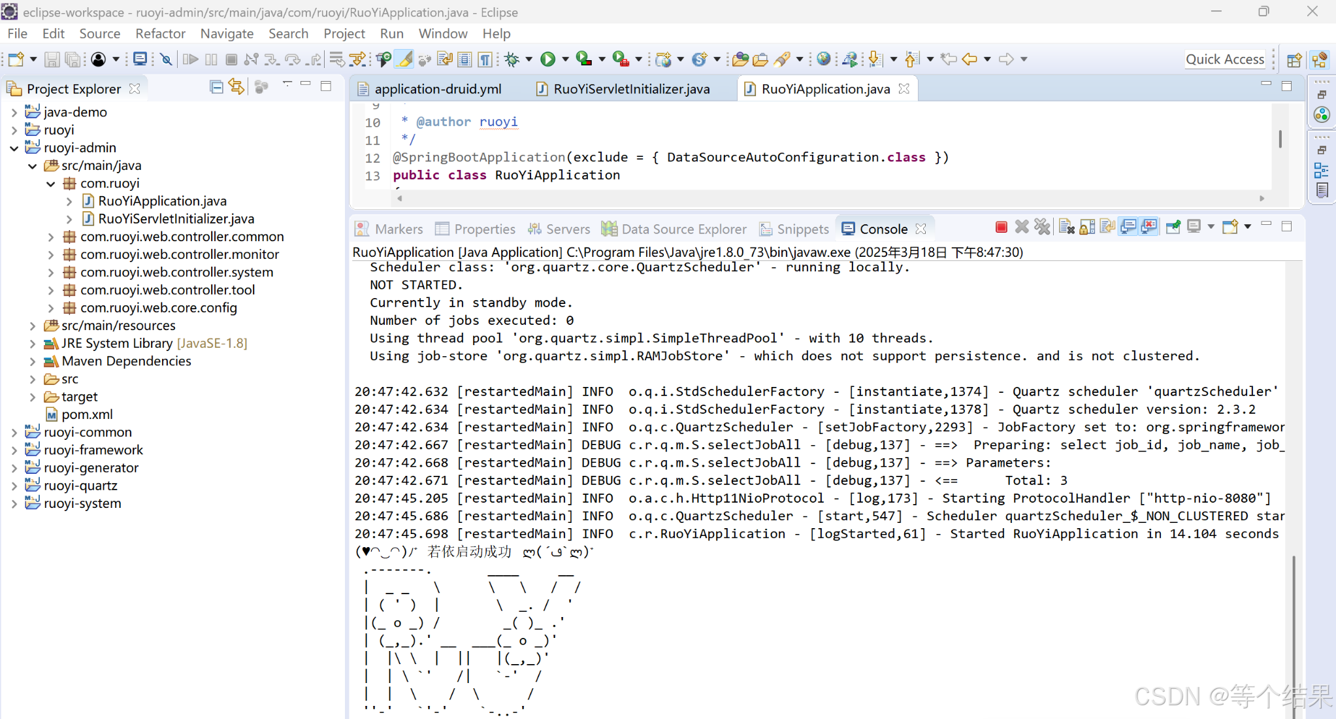
Task: Click the green Run button in toolbar
Action: coord(547,59)
